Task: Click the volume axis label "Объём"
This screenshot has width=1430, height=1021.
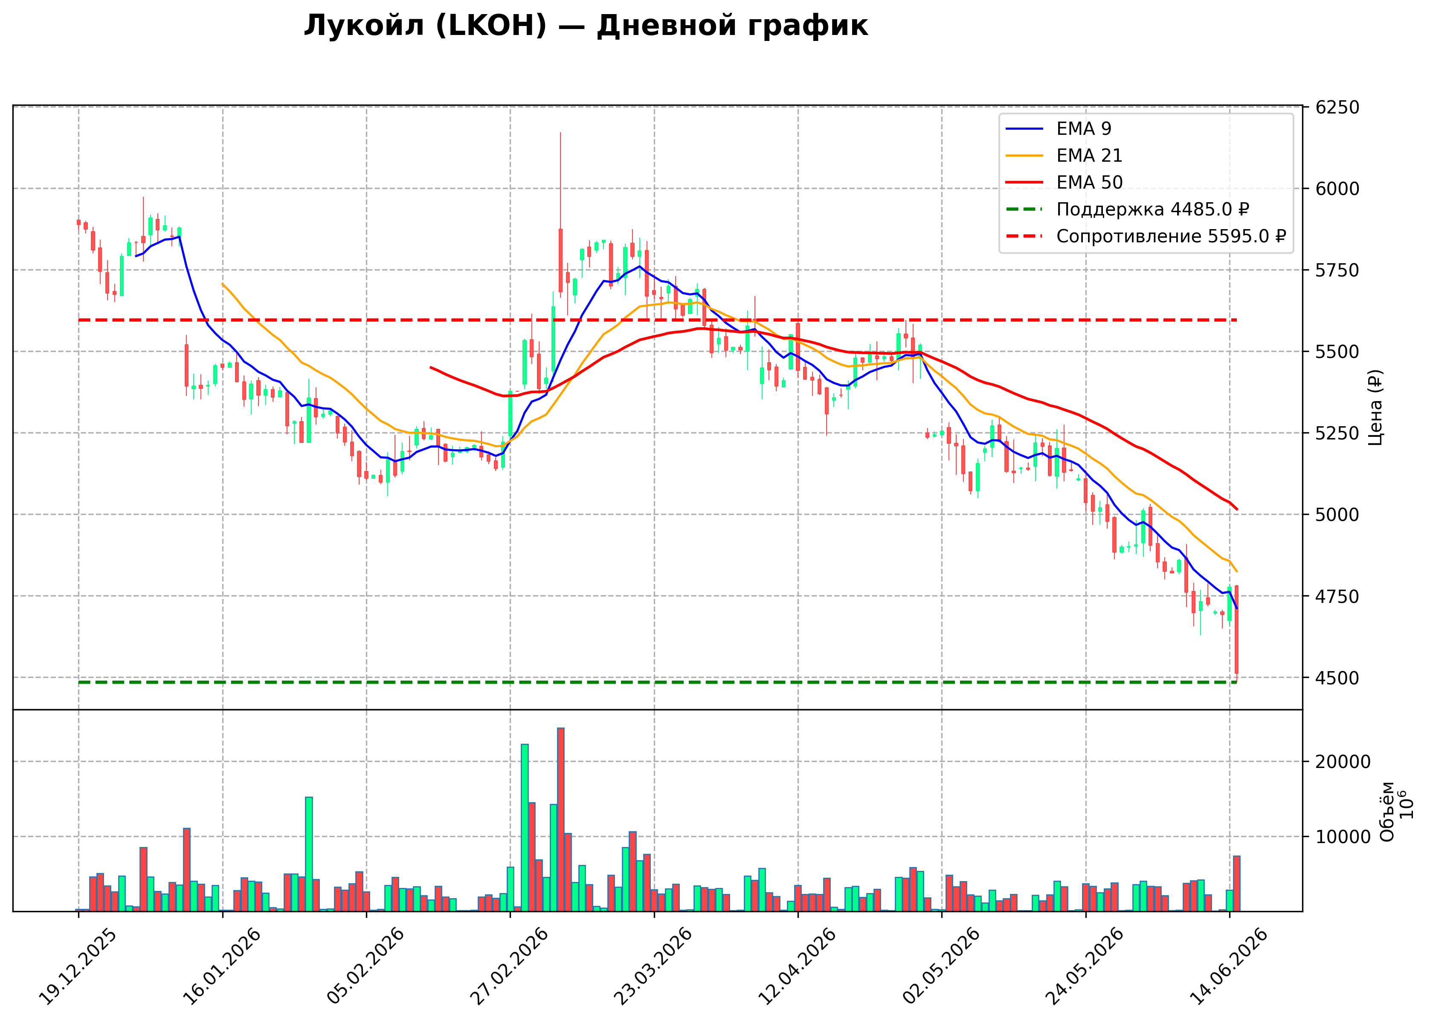Action: pyautogui.click(x=1386, y=812)
